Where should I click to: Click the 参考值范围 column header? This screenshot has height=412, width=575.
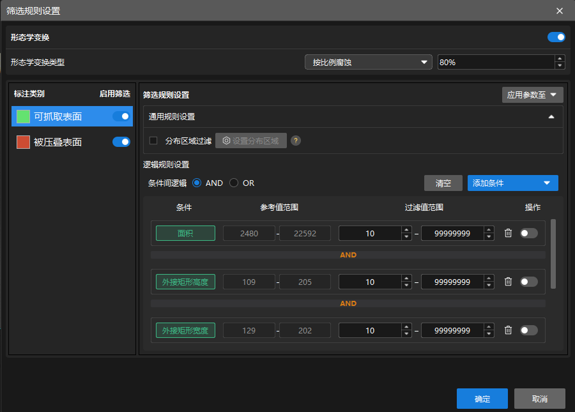pos(279,208)
